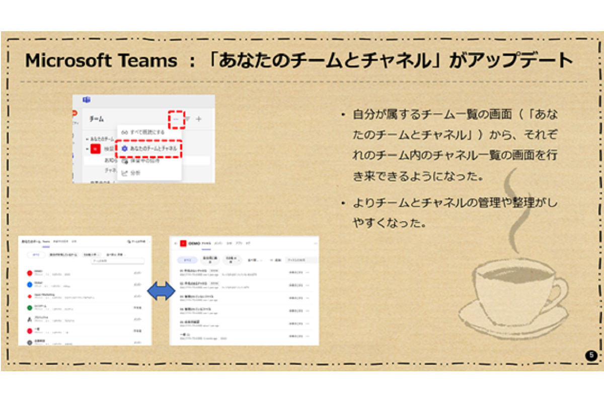Screen dimensions: 604x403
Task: Open the ellipsis menu at DEMO header's right
Action: [x=316, y=243]
